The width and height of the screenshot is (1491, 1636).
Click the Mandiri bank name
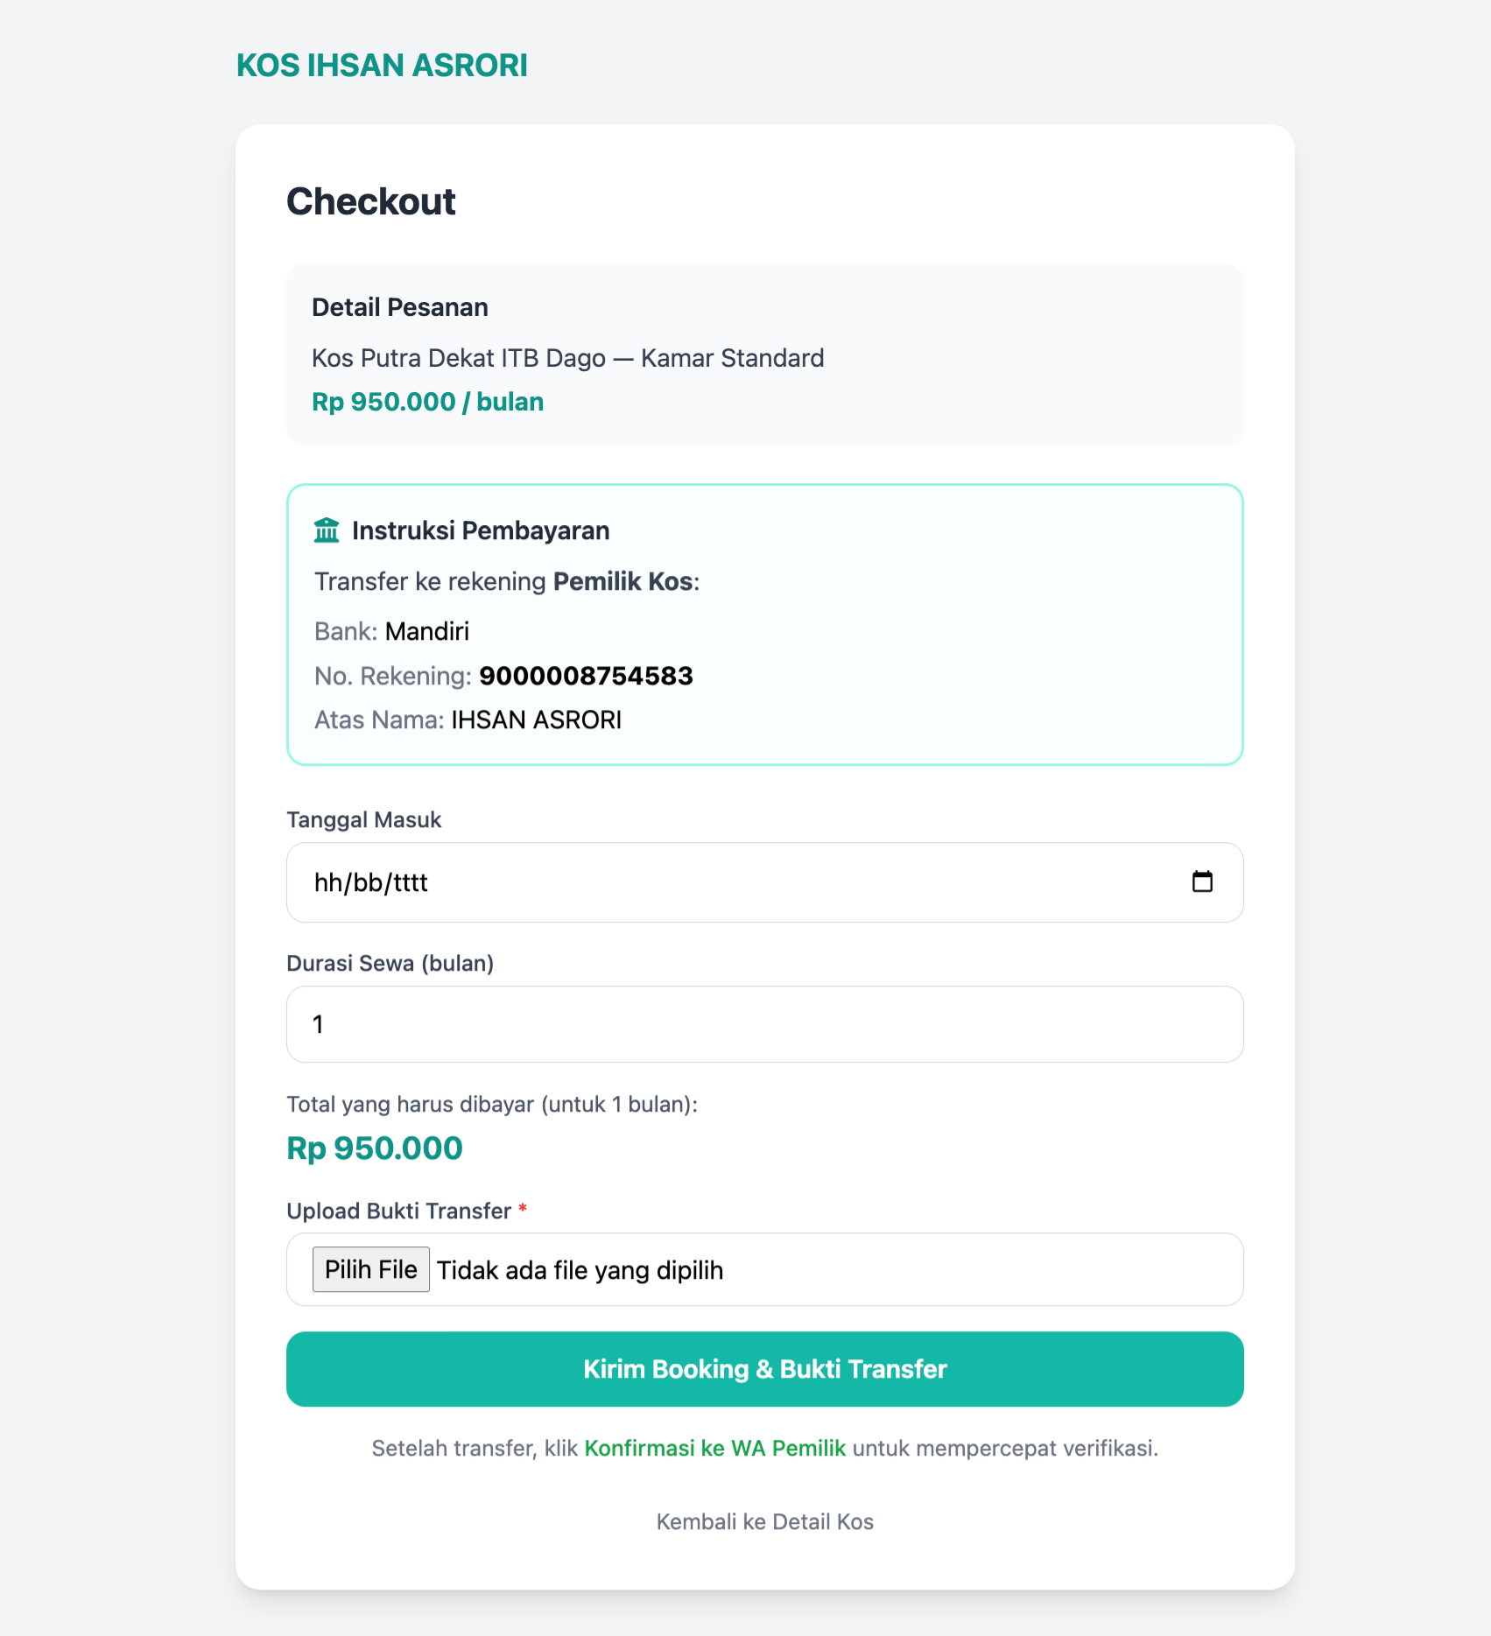(427, 631)
